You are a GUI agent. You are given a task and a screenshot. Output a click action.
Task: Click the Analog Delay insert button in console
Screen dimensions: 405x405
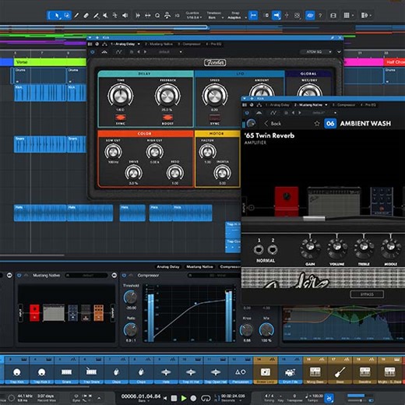(x=168, y=266)
